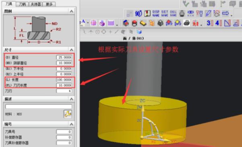The height and width of the screenshot is (147, 242).
Task: Collapse the 描述 section
Action: [x=71, y=99]
